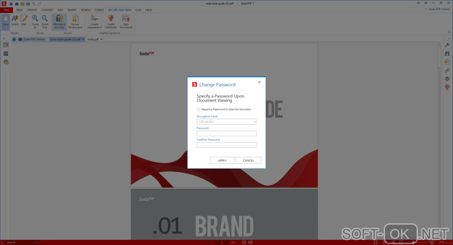The width and height of the screenshot is (453, 245).
Task: Open the HELP ribbon tab
Action: tap(148, 10)
